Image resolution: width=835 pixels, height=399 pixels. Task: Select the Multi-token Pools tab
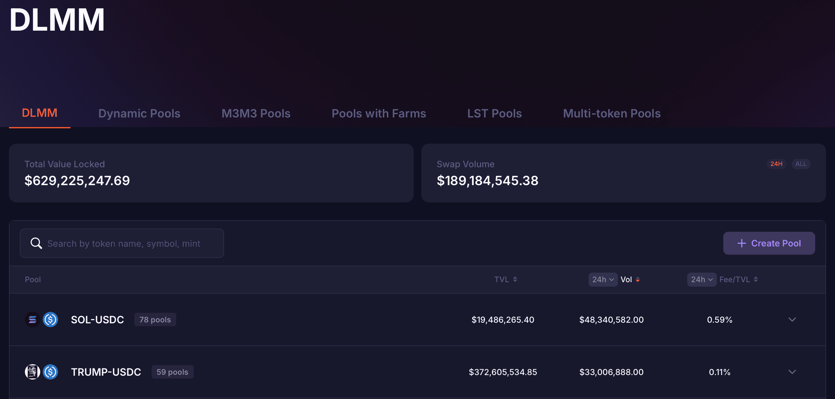[612, 113]
